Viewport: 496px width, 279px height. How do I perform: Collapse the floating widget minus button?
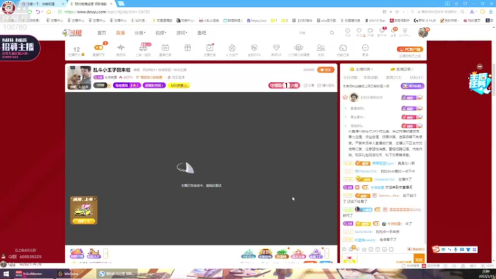[x=479, y=67]
